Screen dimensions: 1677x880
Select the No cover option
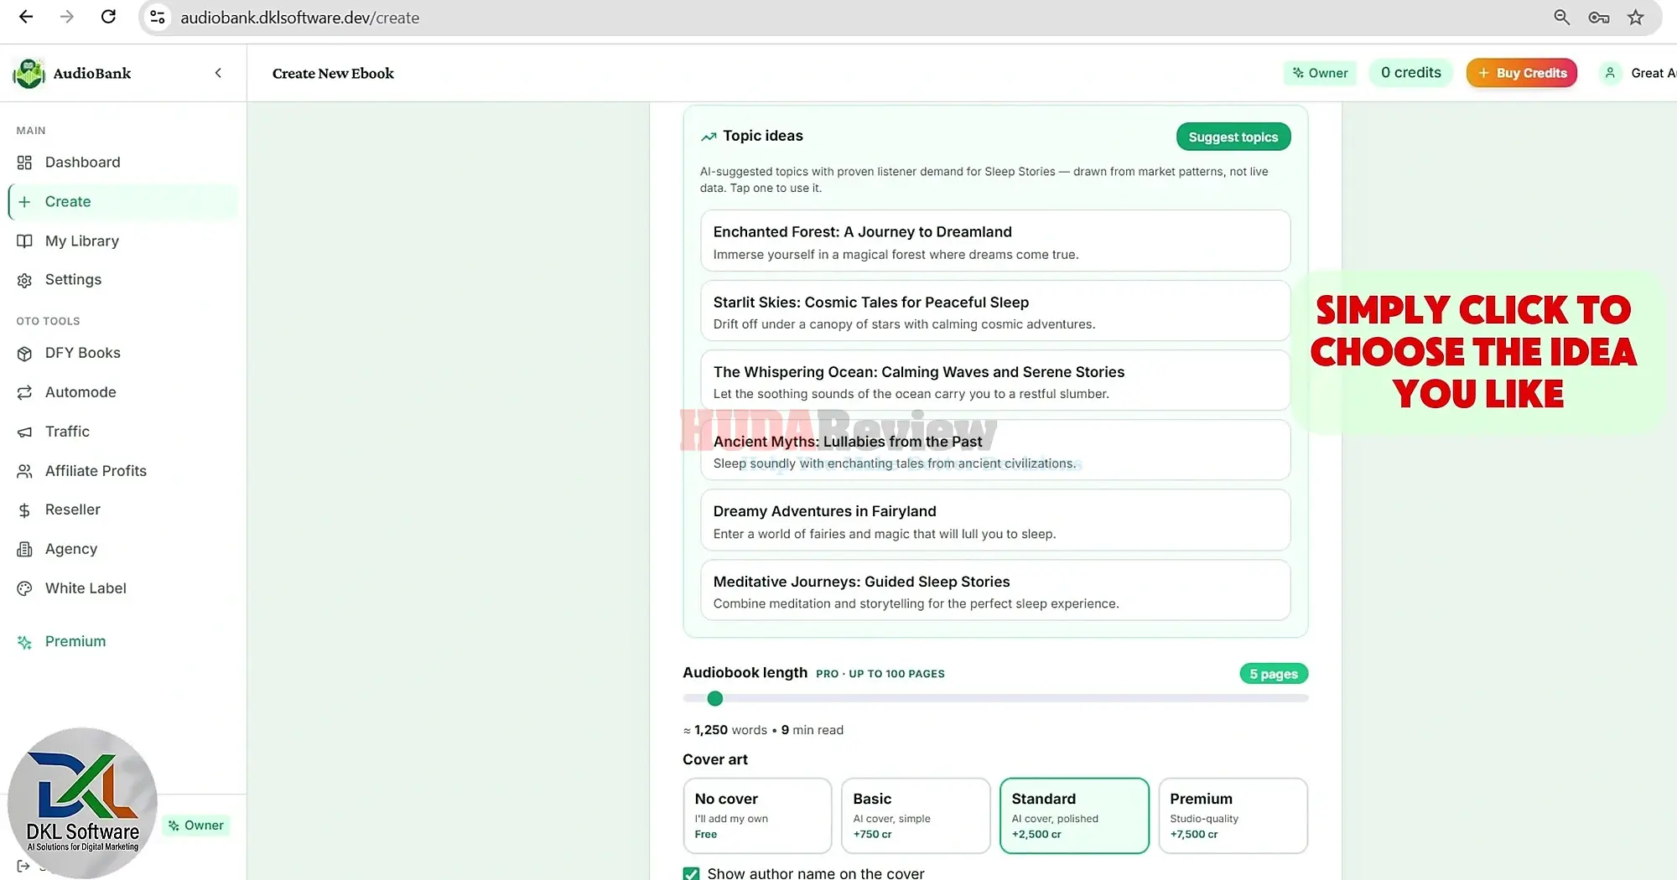(x=757, y=815)
